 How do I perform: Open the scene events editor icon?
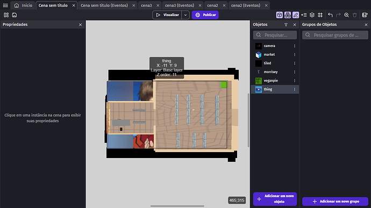365,15
